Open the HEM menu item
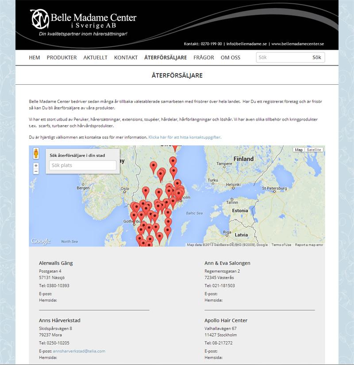354x365 pixels. pos(35,58)
